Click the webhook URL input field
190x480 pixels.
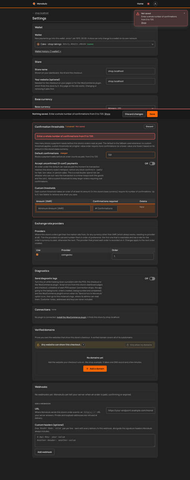pyautogui.click(x=130, y=411)
